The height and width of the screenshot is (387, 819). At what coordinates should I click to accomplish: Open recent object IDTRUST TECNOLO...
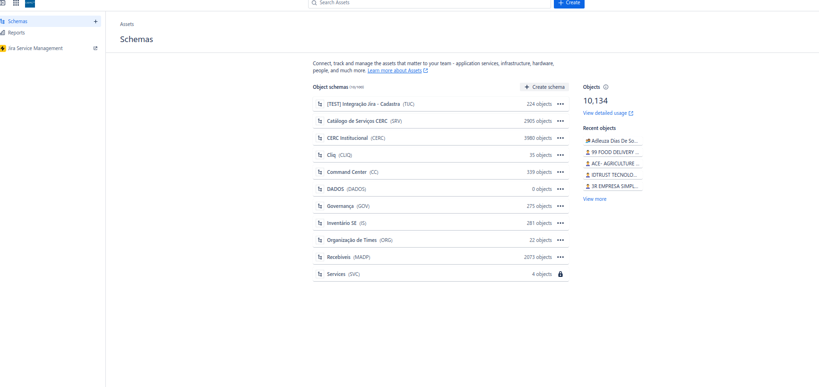(x=612, y=175)
